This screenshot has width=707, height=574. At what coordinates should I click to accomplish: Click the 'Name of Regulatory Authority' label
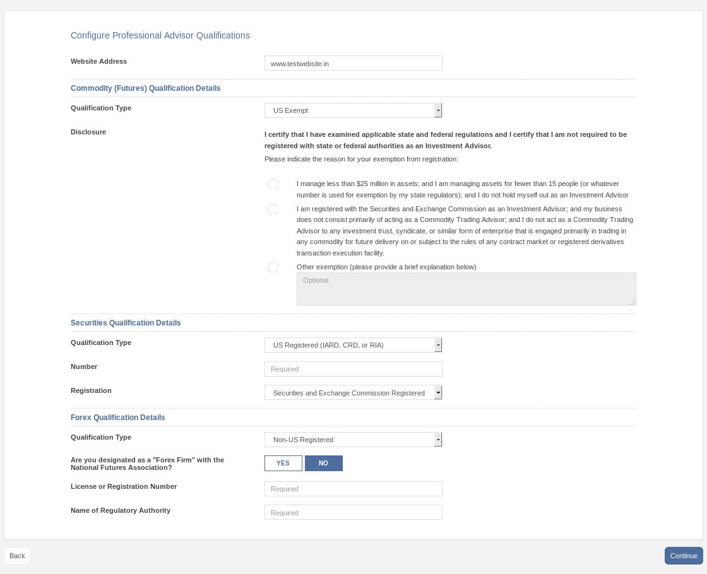(121, 510)
